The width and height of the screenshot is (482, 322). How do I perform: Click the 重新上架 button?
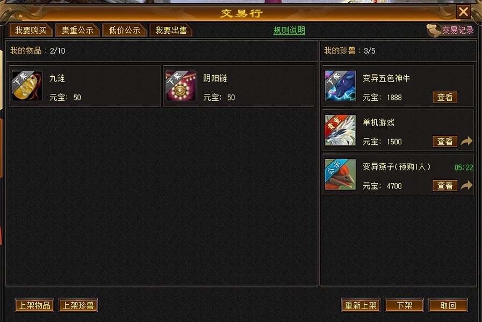click(x=361, y=305)
